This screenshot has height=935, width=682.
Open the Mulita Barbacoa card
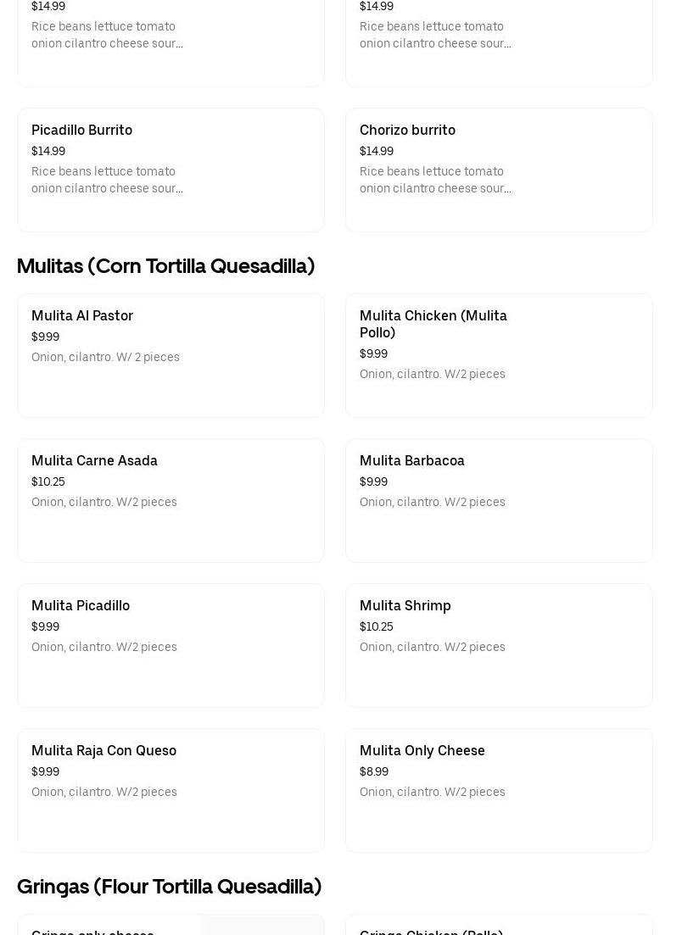coord(412,461)
